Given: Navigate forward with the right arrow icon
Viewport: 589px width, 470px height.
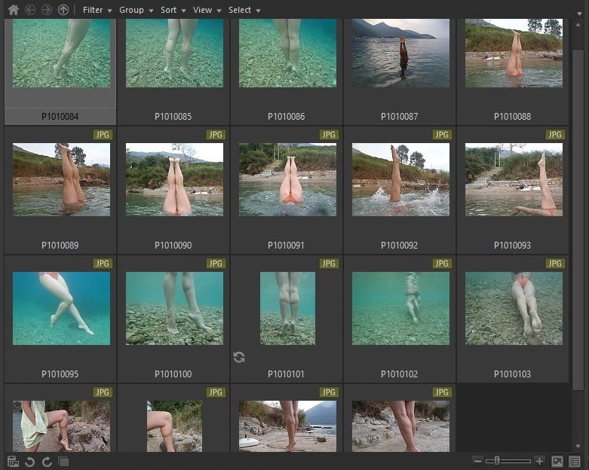Looking at the screenshot, I should [47, 10].
